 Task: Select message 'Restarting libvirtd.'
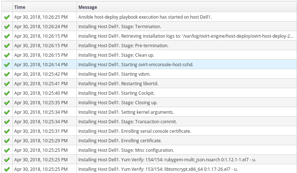pos(118,83)
